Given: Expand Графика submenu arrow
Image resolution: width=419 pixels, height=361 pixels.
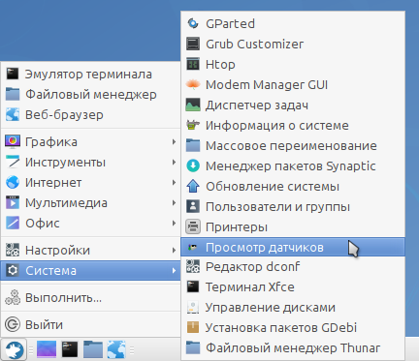Looking at the screenshot, I should tap(174, 142).
